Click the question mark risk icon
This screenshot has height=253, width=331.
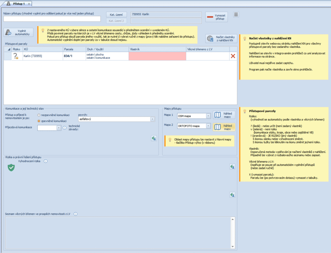16,56
